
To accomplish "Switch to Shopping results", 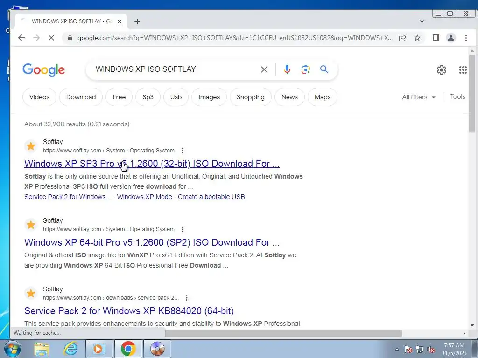I will [250, 97].
